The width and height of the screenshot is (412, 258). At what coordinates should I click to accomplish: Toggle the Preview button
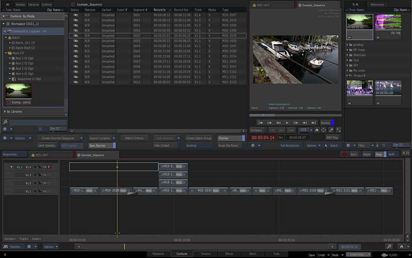click(x=230, y=138)
